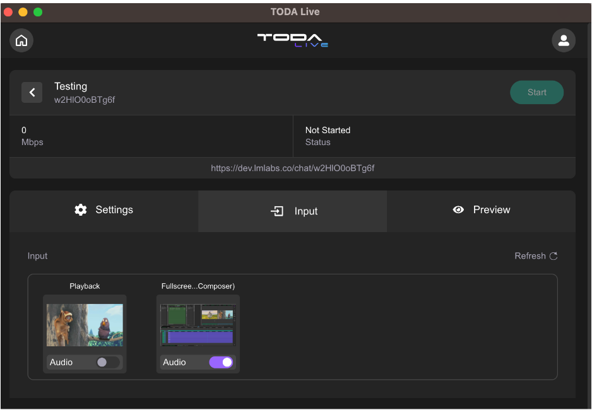
Task: Click the TODA Live window title
Action: 295,12
